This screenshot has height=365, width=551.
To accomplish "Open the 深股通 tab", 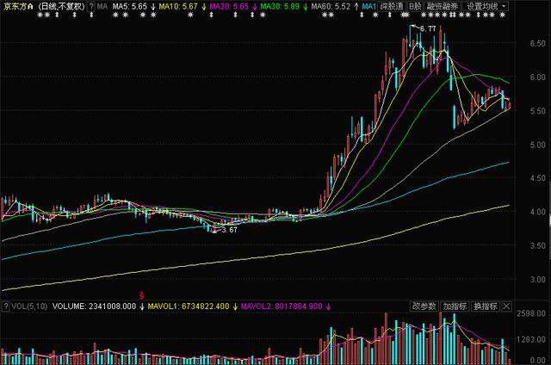I will [391, 6].
